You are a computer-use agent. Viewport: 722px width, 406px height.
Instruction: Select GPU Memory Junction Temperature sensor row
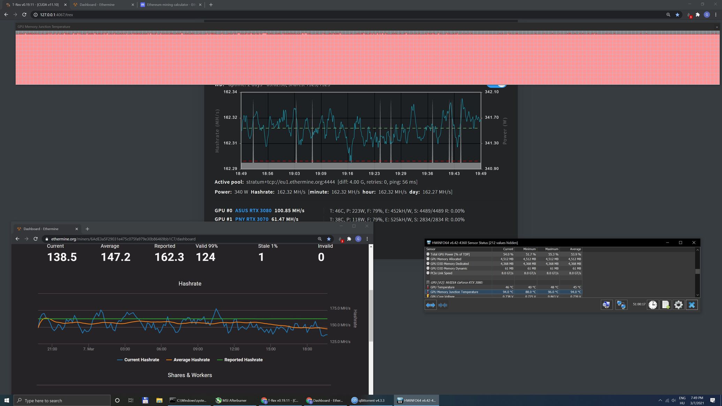(x=454, y=292)
